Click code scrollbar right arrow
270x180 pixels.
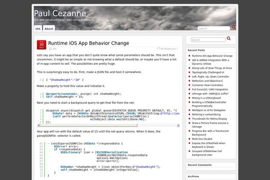click(x=178, y=125)
